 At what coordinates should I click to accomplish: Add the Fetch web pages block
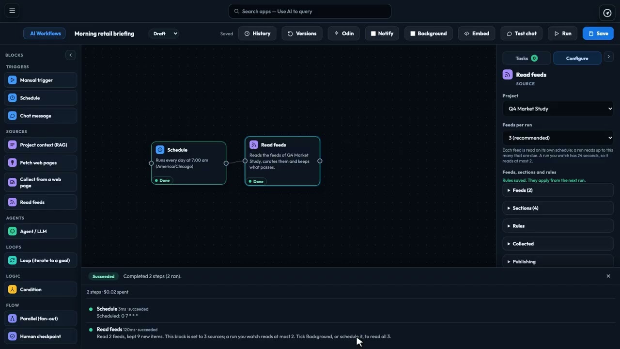click(41, 163)
